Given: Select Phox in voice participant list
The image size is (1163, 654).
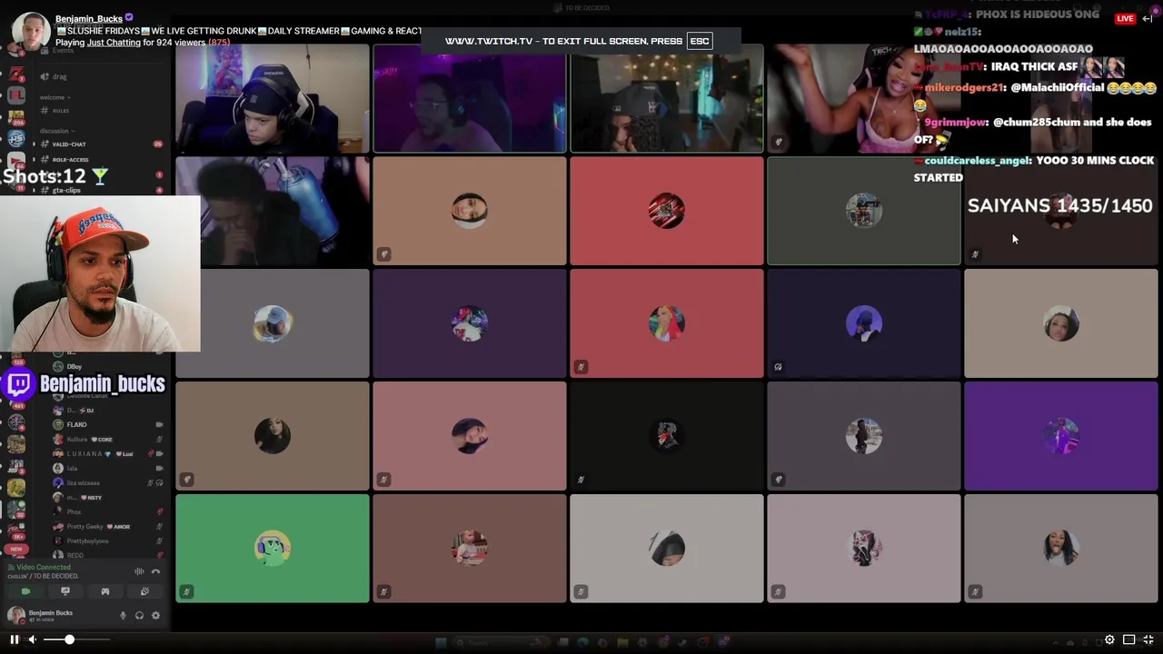Looking at the screenshot, I should [x=74, y=511].
